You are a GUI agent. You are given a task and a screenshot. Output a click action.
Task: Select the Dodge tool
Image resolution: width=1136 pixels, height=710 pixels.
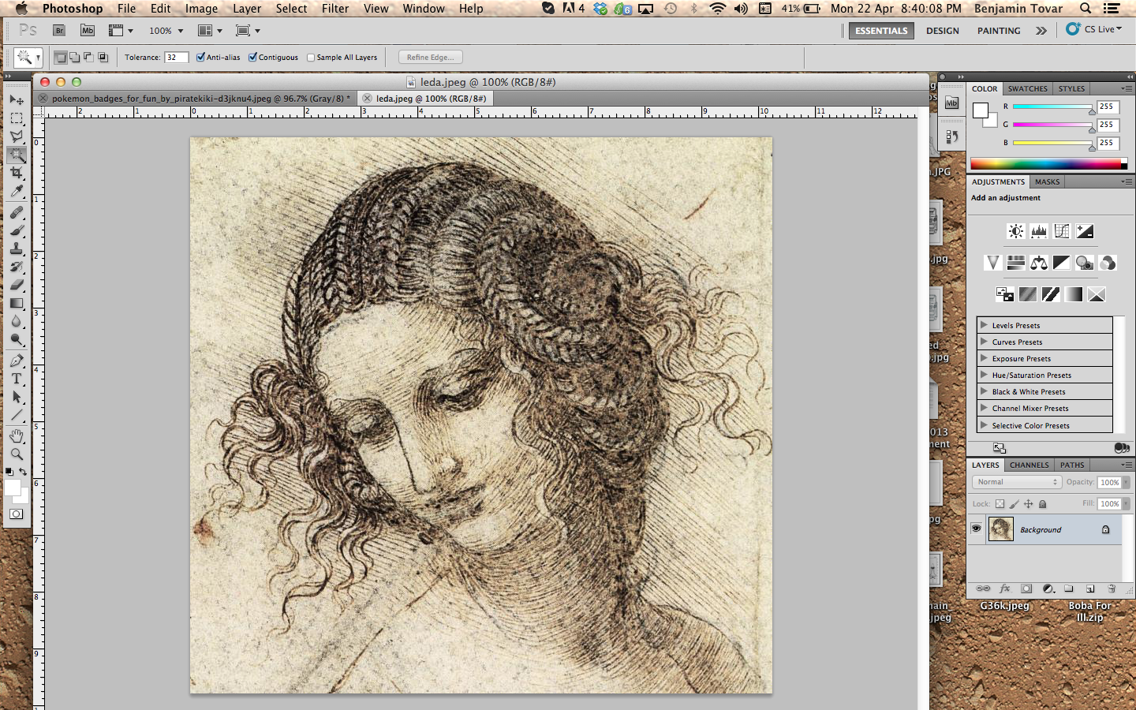click(x=17, y=339)
